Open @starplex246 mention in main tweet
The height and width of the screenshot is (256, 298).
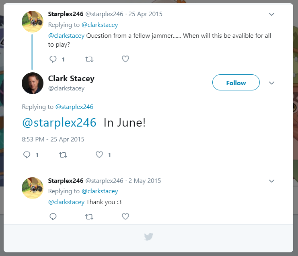(59, 123)
